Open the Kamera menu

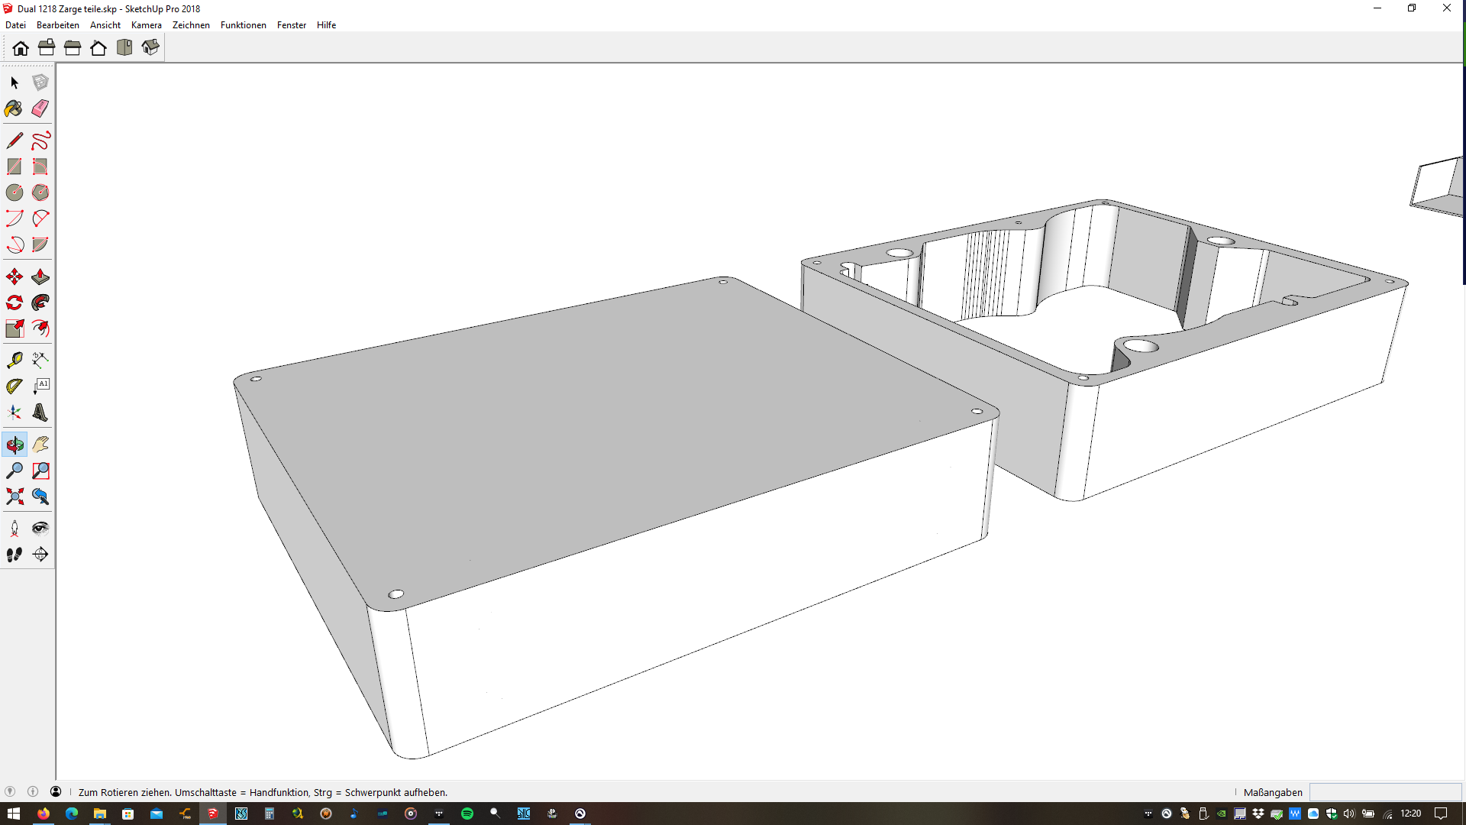point(146,25)
